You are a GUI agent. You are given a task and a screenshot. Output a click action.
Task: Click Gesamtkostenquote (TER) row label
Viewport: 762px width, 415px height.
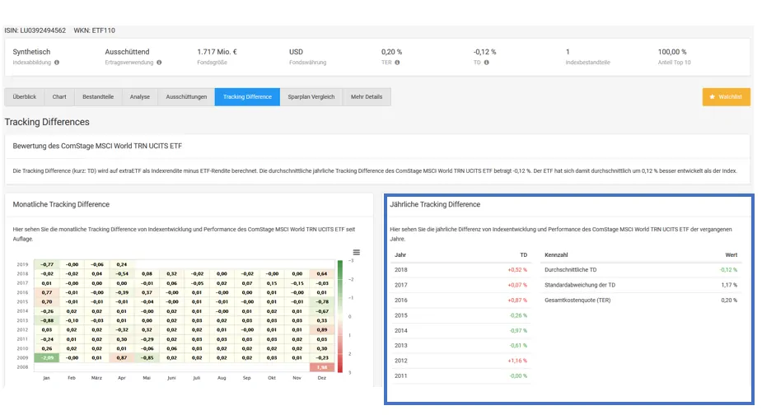(577, 301)
